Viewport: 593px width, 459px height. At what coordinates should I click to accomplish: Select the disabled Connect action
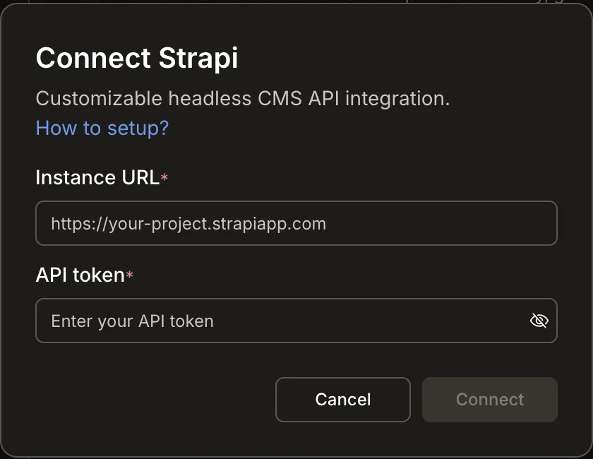[x=489, y=400]
